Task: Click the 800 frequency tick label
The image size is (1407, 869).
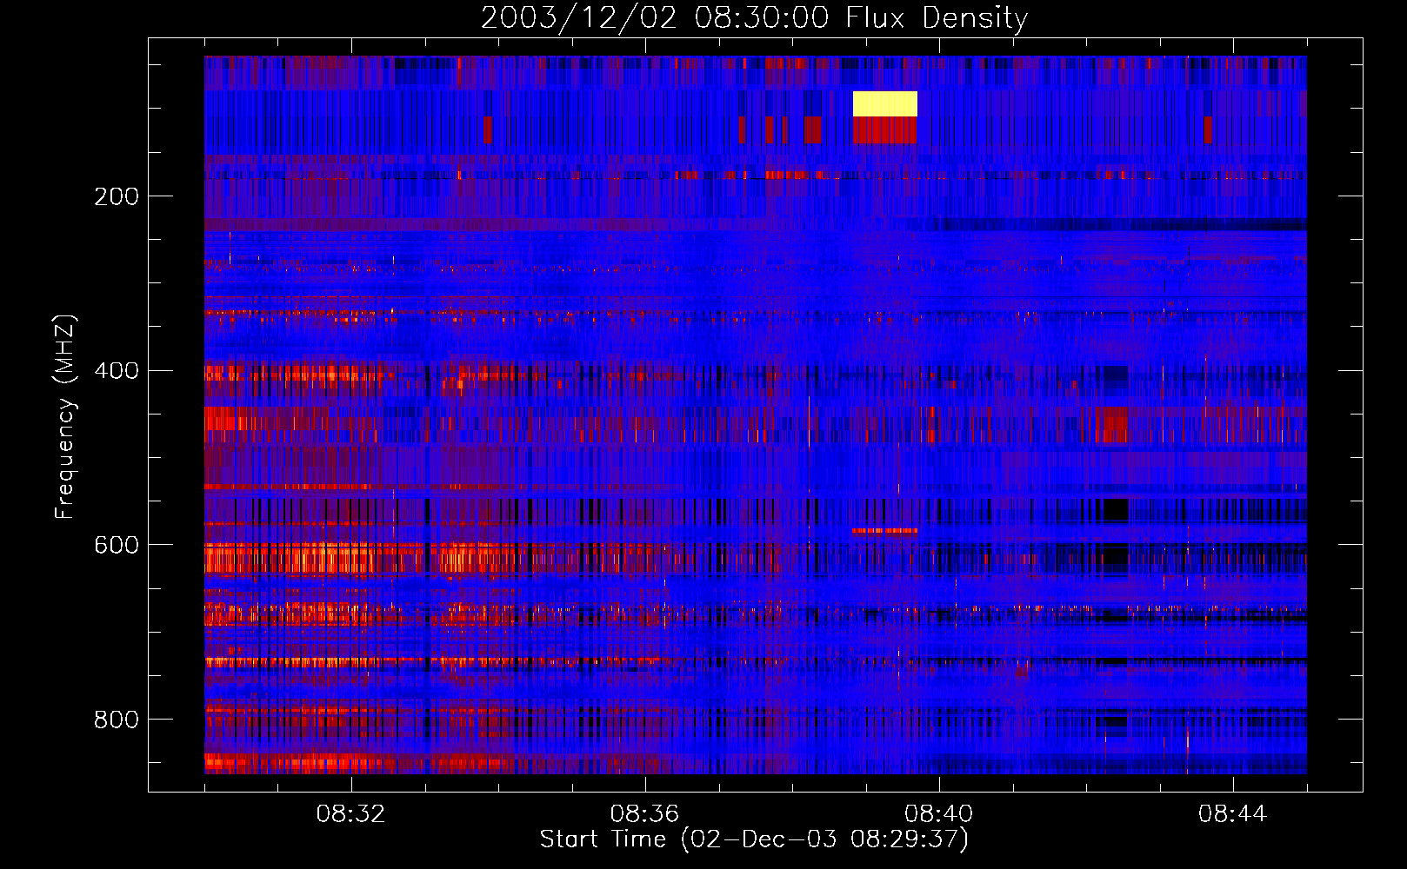Action: [117, 720]
